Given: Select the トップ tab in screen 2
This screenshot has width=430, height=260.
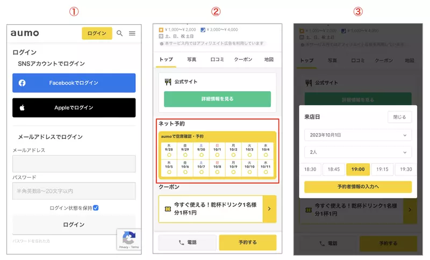Looking at the screenshot, I should pyautogui.click(x=166, y=60).
